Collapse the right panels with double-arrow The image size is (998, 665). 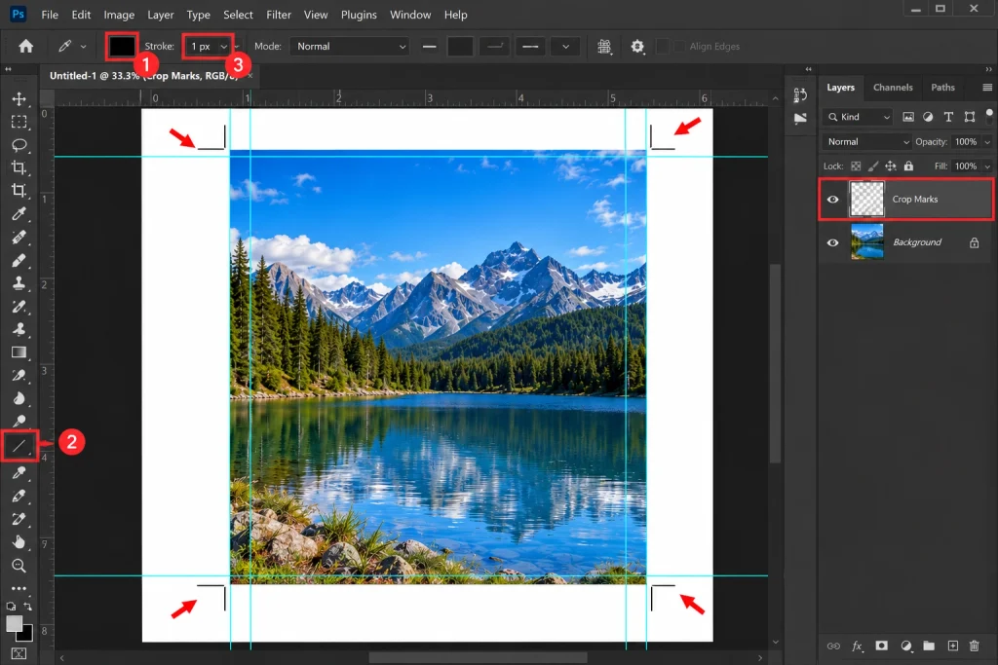coord(988,69)
